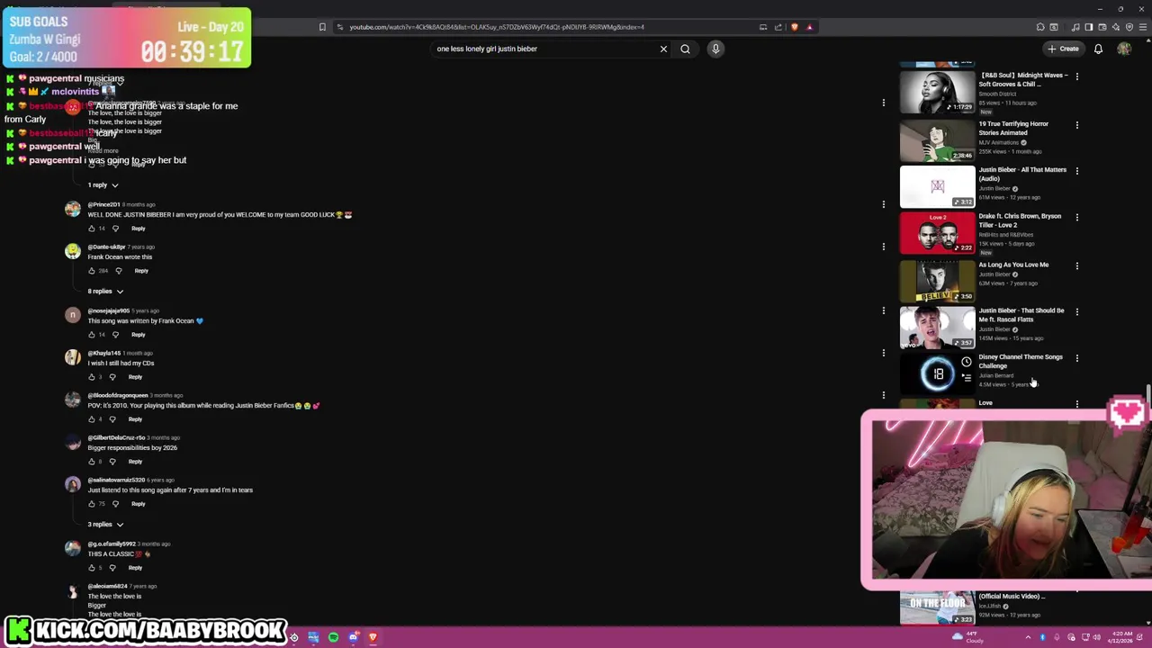Start voice search with the microphone icon
This screenshot has height=648, width=1152.
[x=715, y=49]
